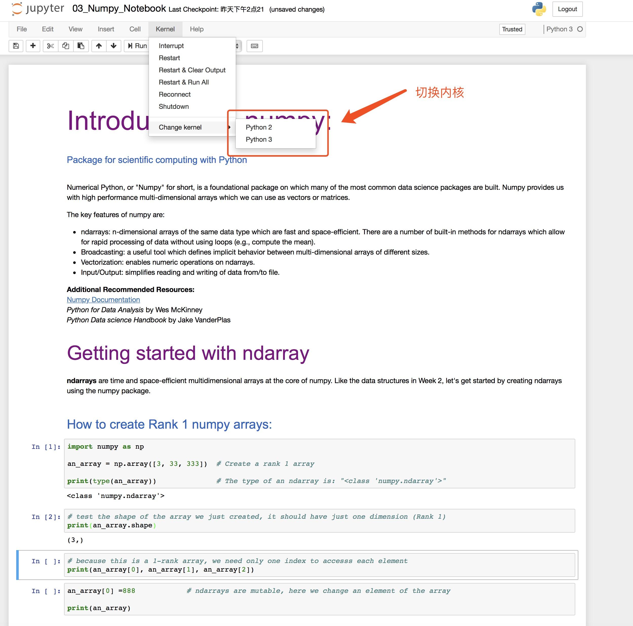Open the command palette keyboard icon
The height and width of the screenshot is (626, 633).
pos(254,46)
